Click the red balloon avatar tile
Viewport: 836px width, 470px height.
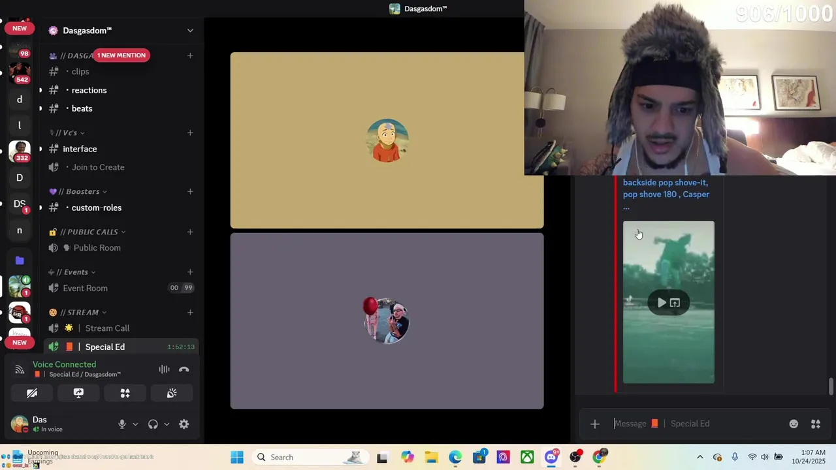387,321
